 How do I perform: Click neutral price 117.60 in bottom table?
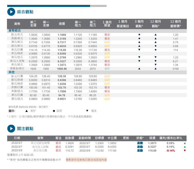(112, 151)
